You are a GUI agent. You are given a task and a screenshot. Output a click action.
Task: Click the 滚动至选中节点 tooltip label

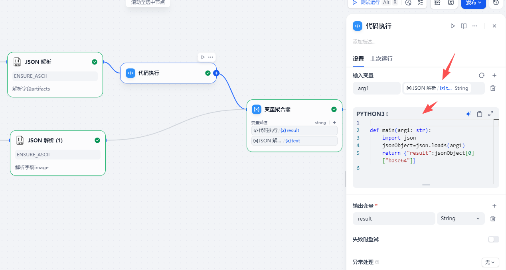click(148, 2)
